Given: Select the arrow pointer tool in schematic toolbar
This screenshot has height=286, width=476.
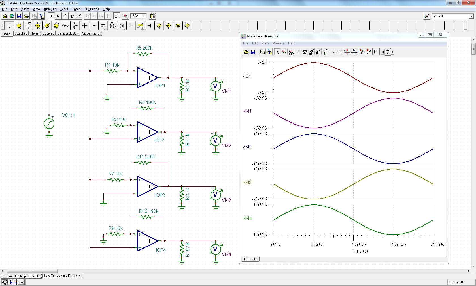Looking at the screenshot, I should coord(51,16).
